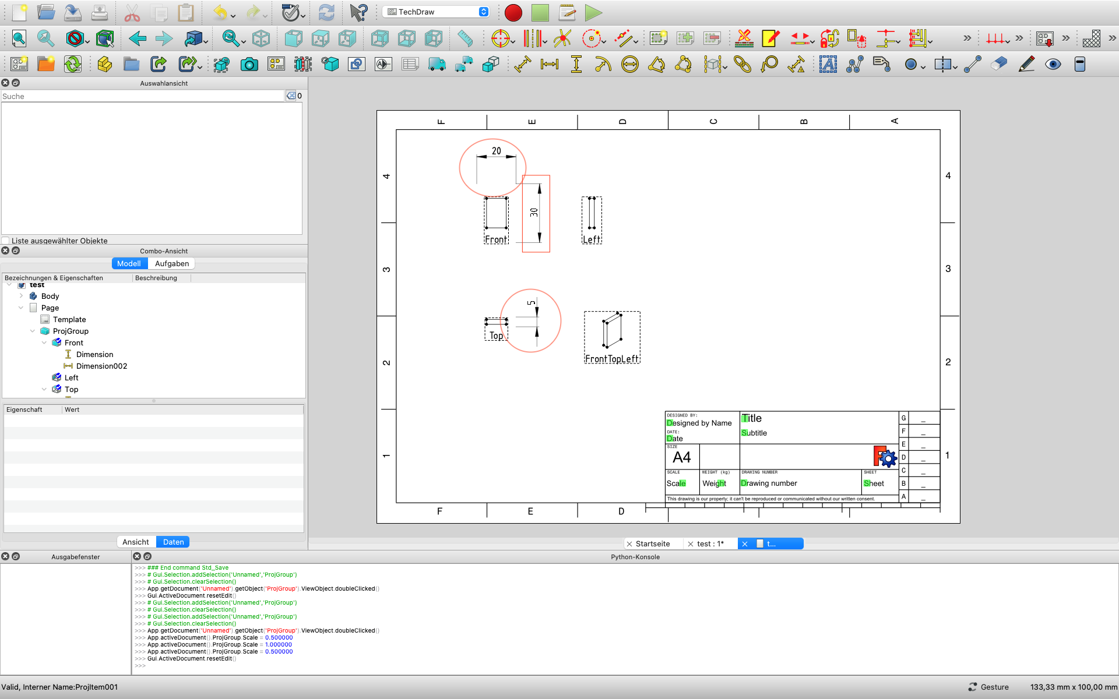
Task: Select the Daten button
Action: point(173,542)
